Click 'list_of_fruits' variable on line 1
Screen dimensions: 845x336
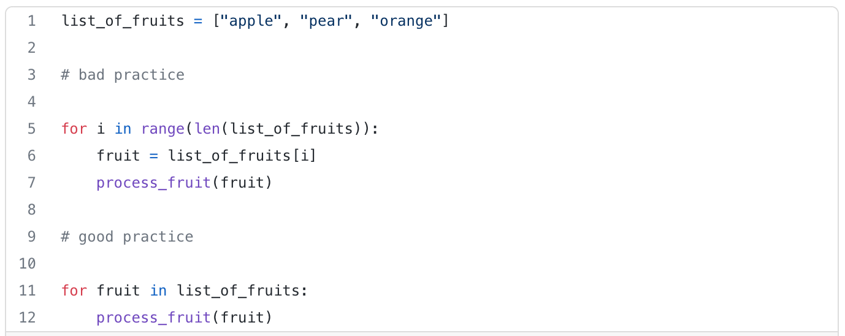click(123, 21)
